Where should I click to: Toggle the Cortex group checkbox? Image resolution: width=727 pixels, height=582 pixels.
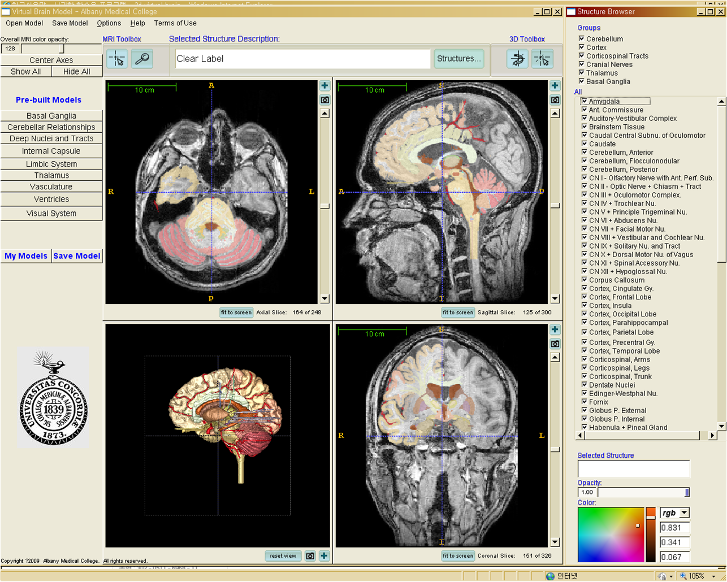coord(581,47)
